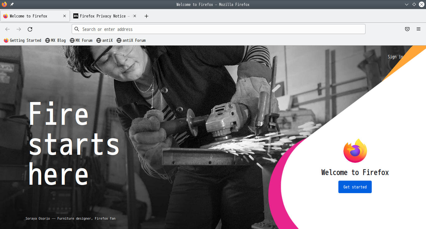Open the hamburger application menu

(419, 29)
